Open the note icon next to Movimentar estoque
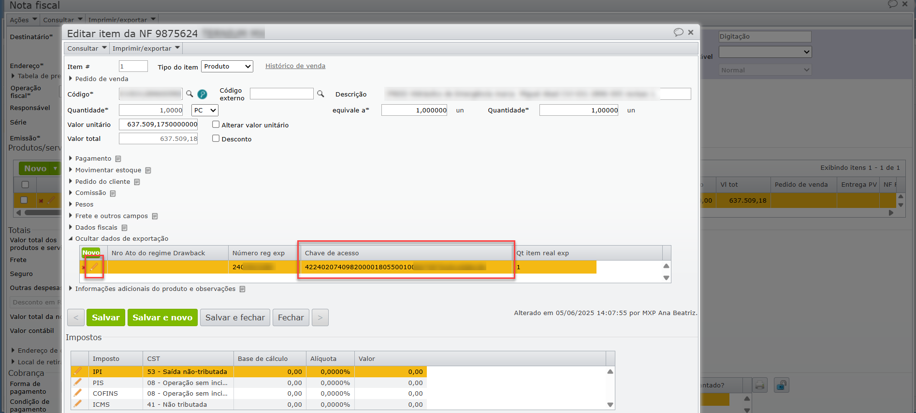Image resolution: width=916 pixels, height=413 pixels. (x=148, y=170)
